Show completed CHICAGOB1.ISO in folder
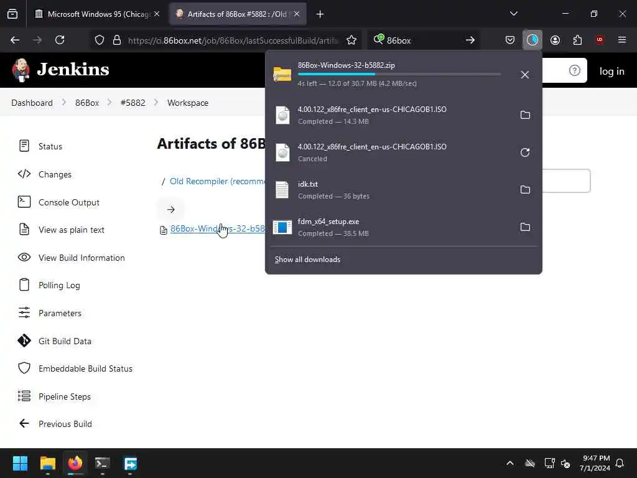This screenshot has width=637, height=478. click(525, 115)
